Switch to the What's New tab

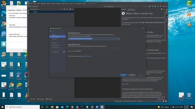point(131,9)
